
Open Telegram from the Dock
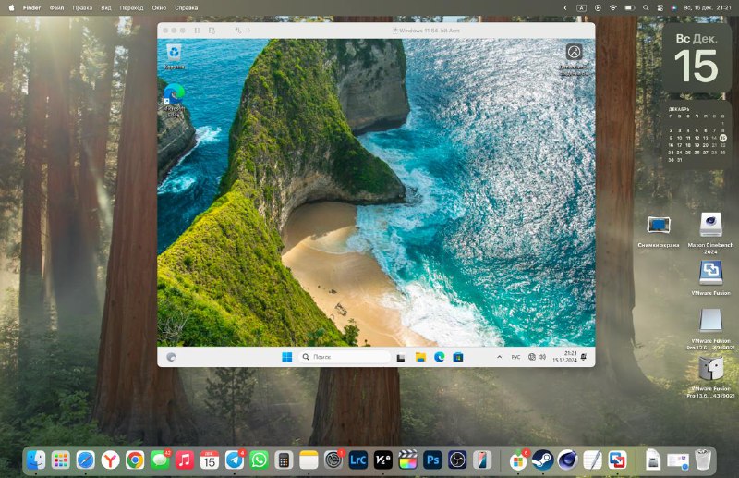(235, 460)
